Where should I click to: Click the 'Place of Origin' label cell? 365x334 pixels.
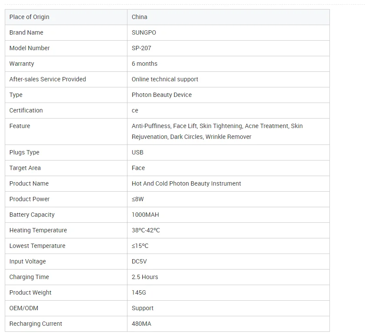29,17
